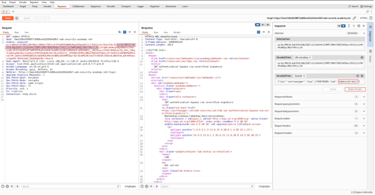Open previous-history dropdown arrow beside back button
Image resolution: width=375 pixels, height=195 pixels.
[x=40, y=18]
